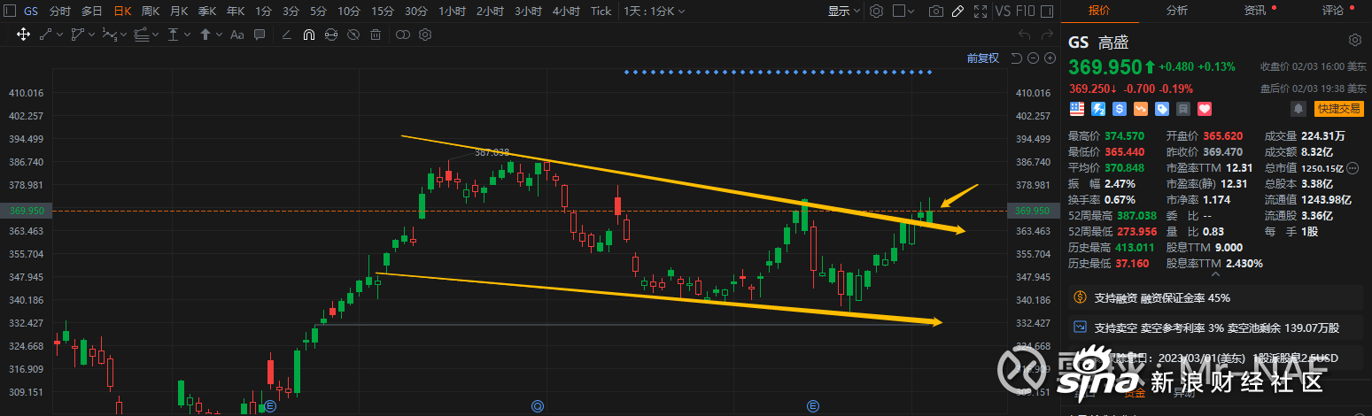
Task: Click the F10 company info button
Action: click(x=1026, y=12)
